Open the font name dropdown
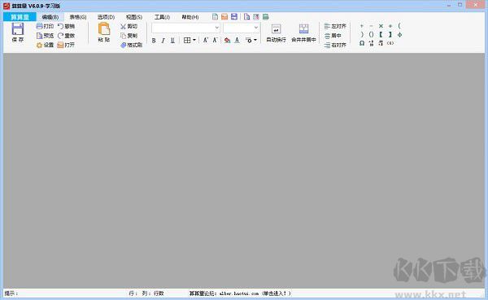Image resolution: width=488 pixels, height=300 pixels. [x=217, y=28]
